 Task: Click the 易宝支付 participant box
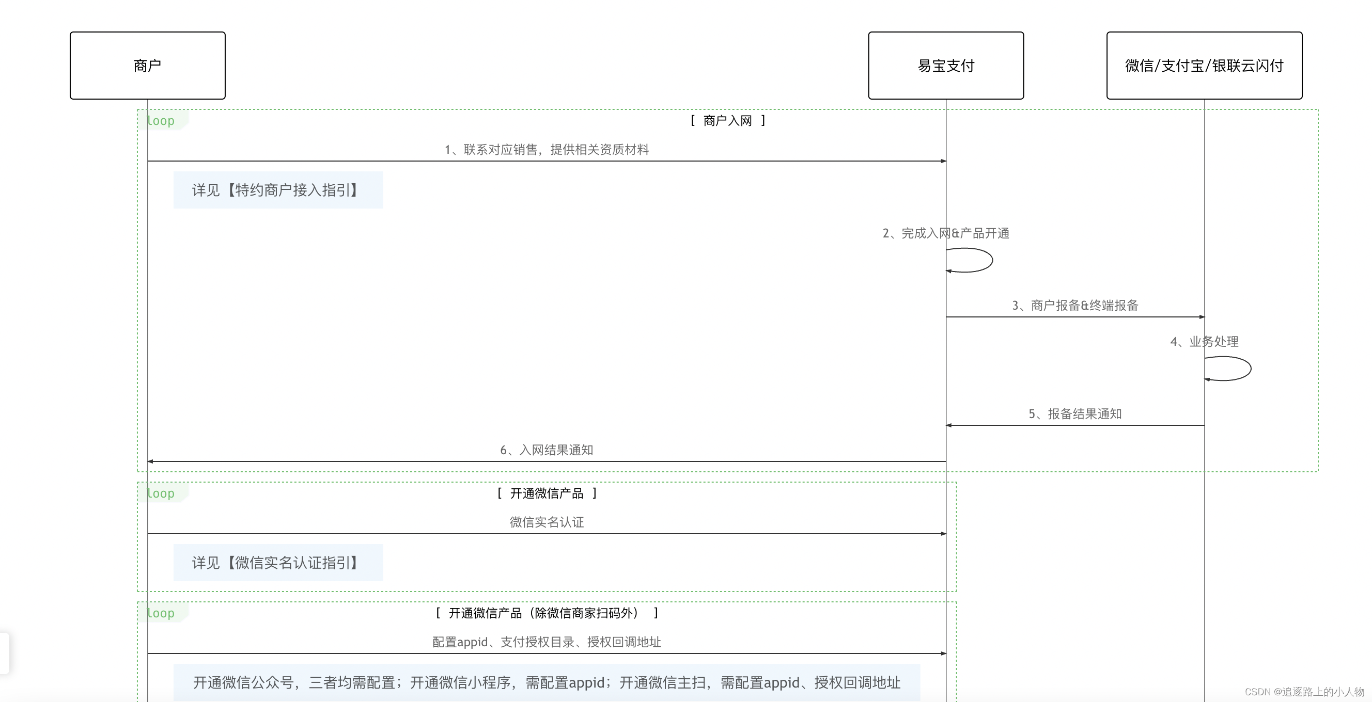point(945,66)
